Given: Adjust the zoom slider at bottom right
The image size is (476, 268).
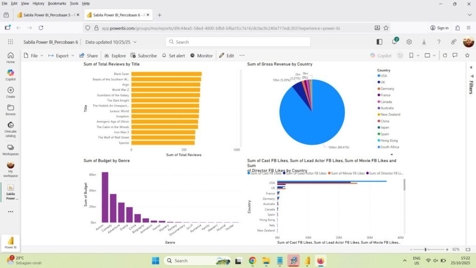Looking at the screenshot, I should pyautogui.click(x=426, y=249).
